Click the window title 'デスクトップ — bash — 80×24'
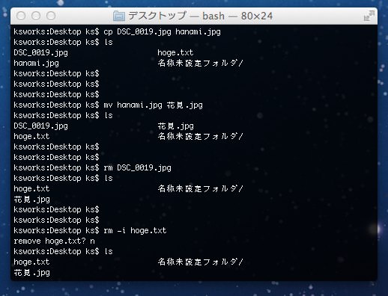 coord(200,16)
